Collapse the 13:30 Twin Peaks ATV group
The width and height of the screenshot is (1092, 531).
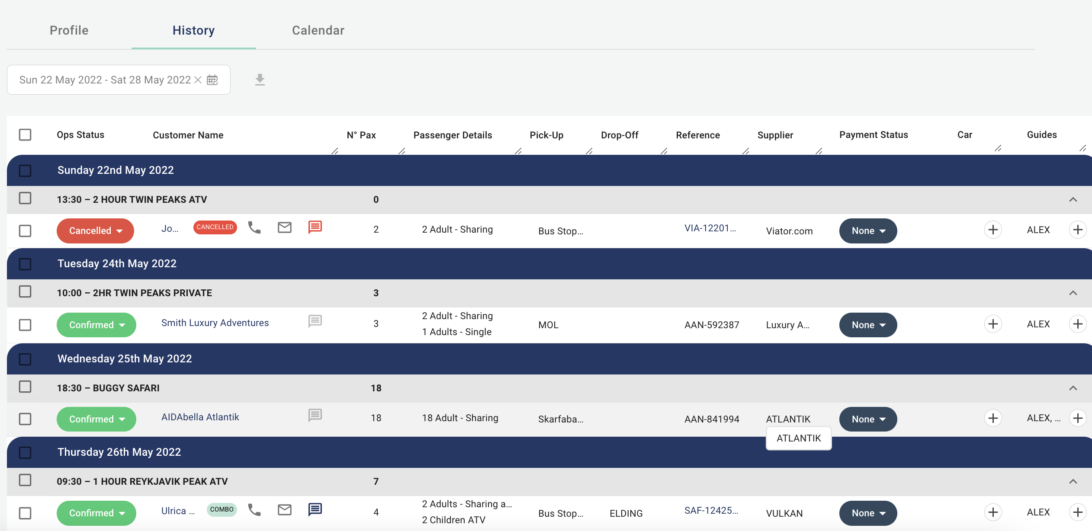[x=1073, y=199]
